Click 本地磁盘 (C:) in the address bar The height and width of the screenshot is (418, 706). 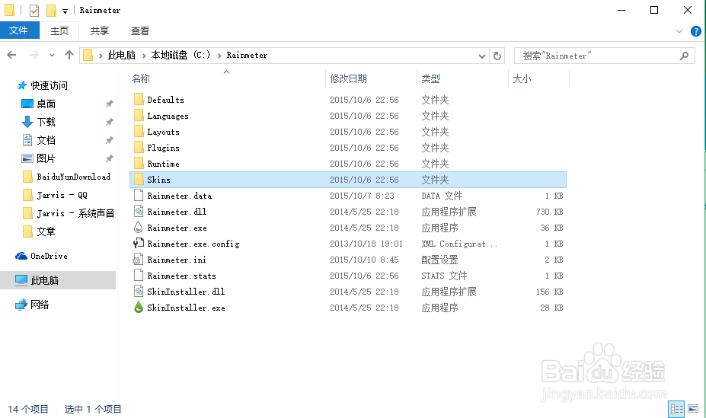click(x=180, y=55)
